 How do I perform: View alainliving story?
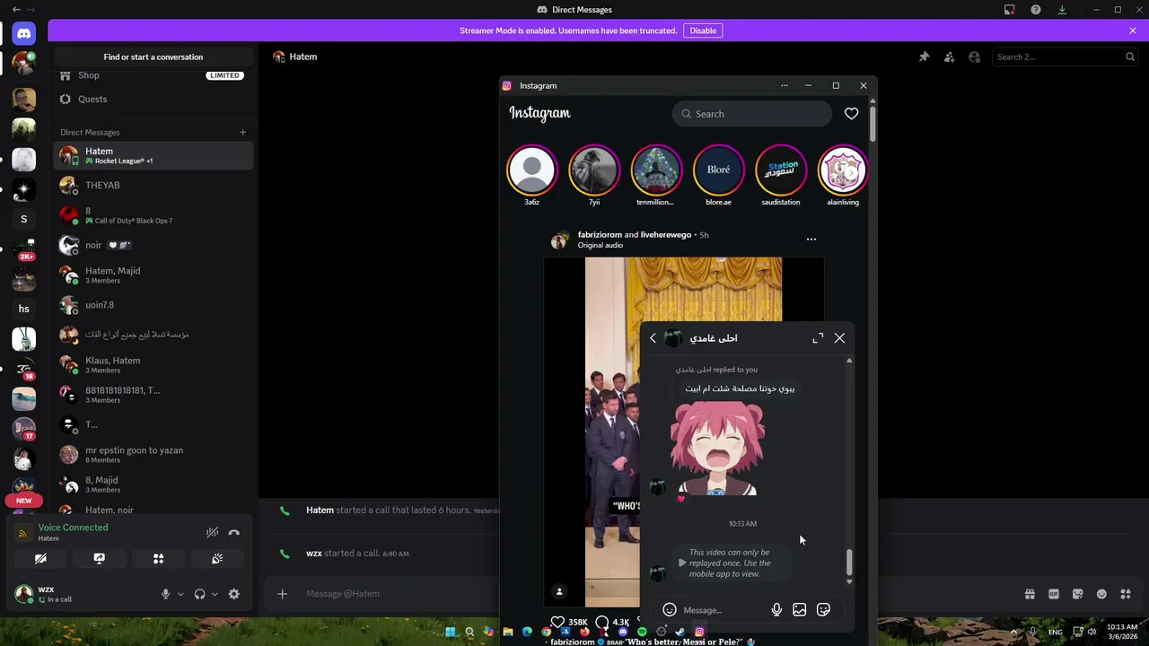(x=842, y=170)
